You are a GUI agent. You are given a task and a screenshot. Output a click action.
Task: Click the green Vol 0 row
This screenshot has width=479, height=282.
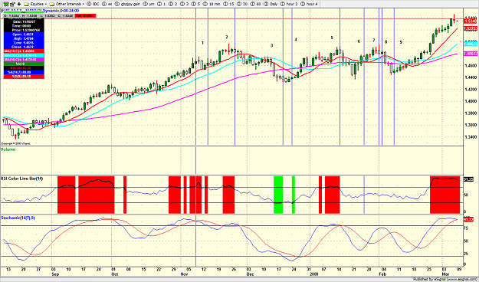tap(24, 64)
